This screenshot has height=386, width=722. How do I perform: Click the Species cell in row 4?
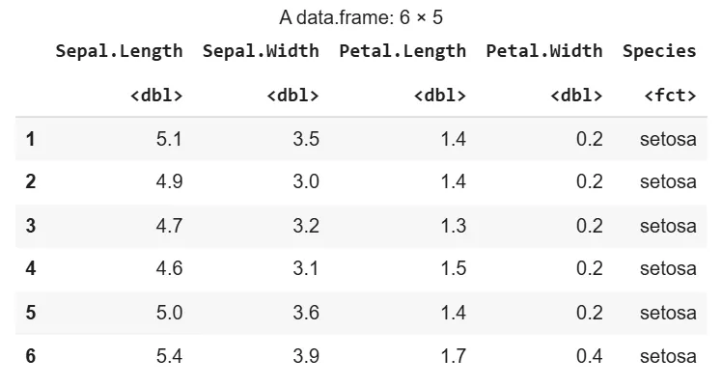click(x=667, y=269)
